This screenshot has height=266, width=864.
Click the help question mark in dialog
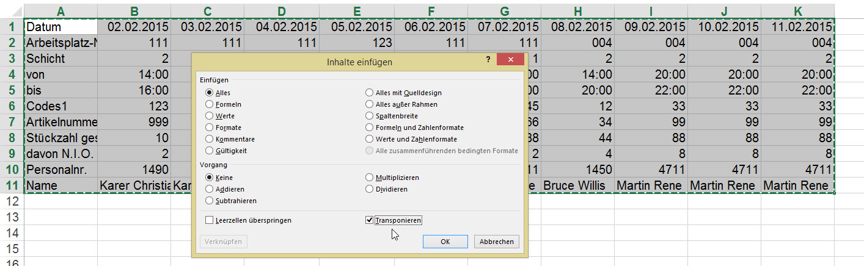point(488,60)
